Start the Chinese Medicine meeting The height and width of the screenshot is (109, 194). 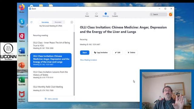point(85,52)
